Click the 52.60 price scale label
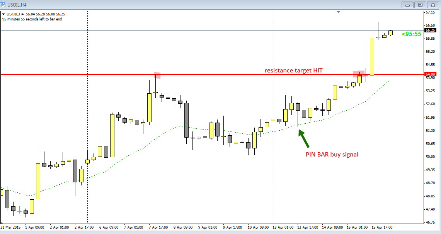441x234 pixels. pyautogui.click(x=430, y=104)
